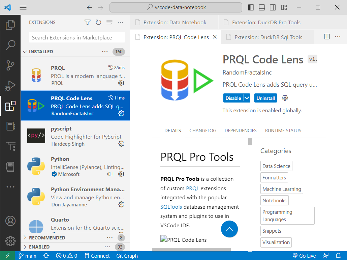
Task: Open the Machine Learning category
Action: pos(282,189)
